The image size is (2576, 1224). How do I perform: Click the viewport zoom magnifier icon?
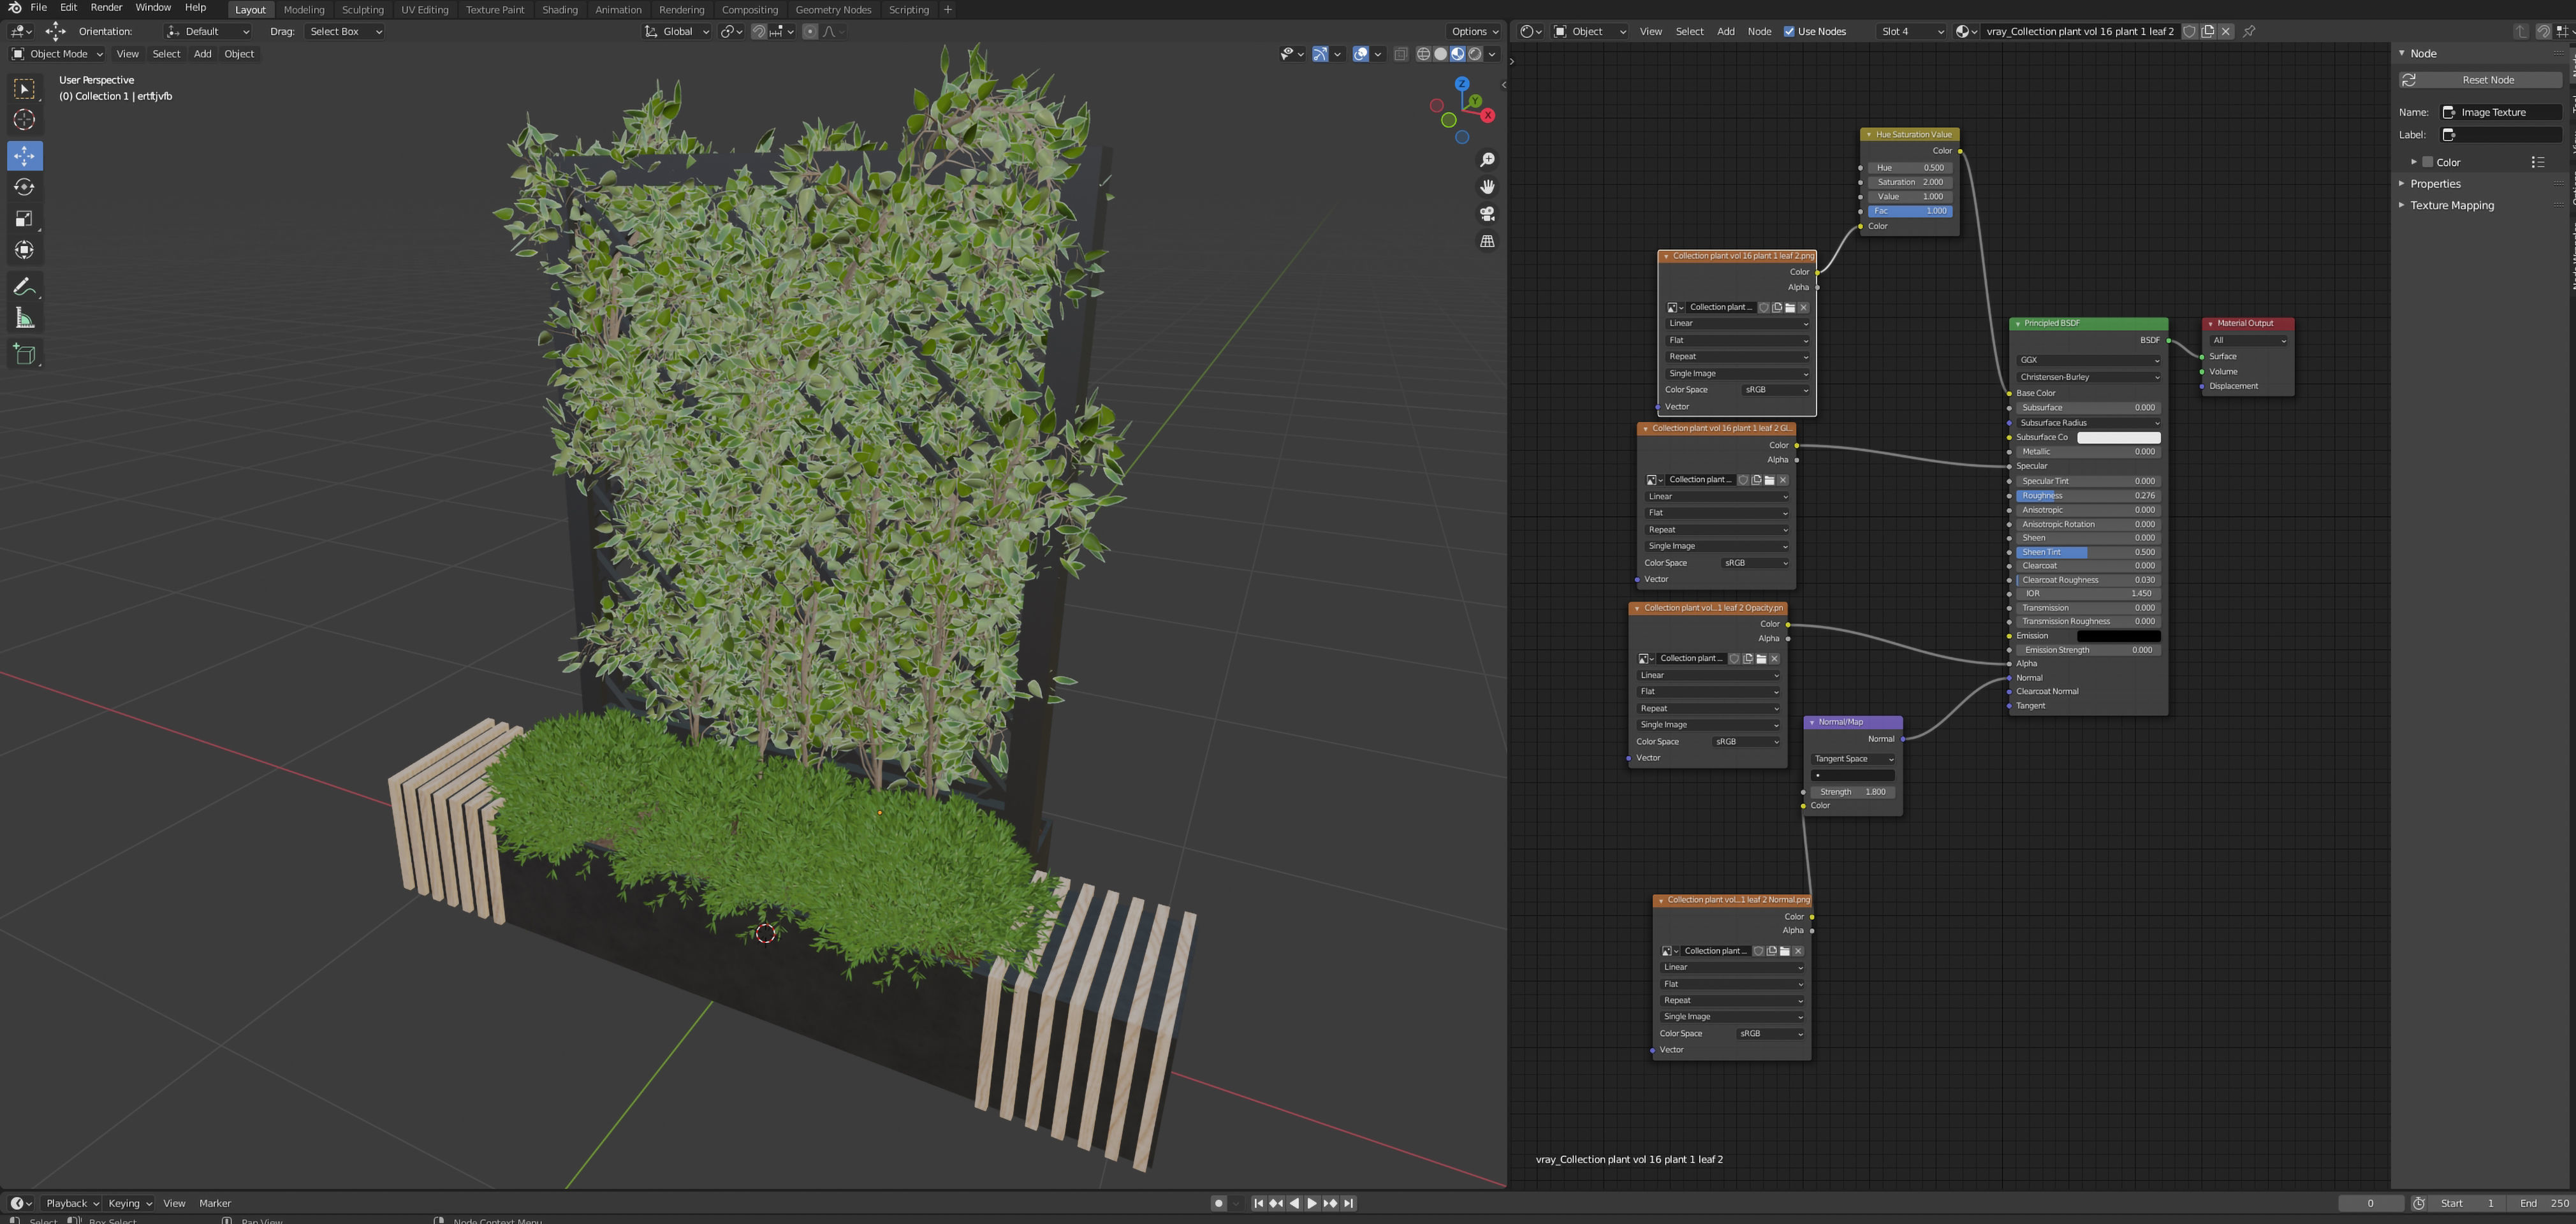click(1487, 160)
